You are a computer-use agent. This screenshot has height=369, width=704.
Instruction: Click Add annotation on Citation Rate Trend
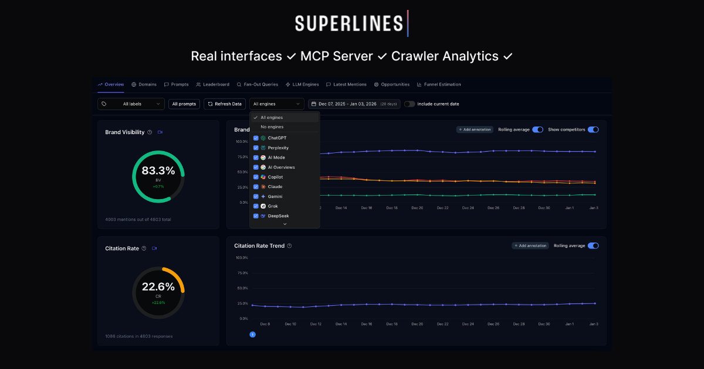[x=530, y=246]
